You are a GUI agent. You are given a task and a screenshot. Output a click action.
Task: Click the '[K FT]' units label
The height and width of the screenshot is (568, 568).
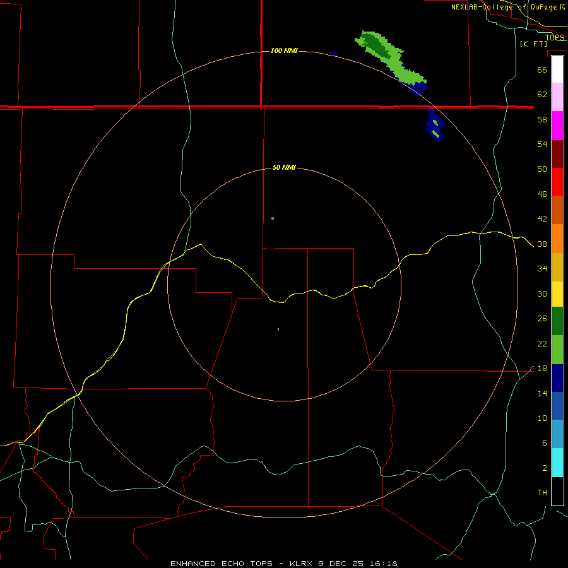[x=533, y=44]
